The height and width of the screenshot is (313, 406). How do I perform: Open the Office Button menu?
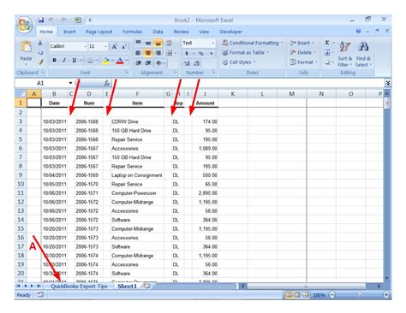(24, 26)
